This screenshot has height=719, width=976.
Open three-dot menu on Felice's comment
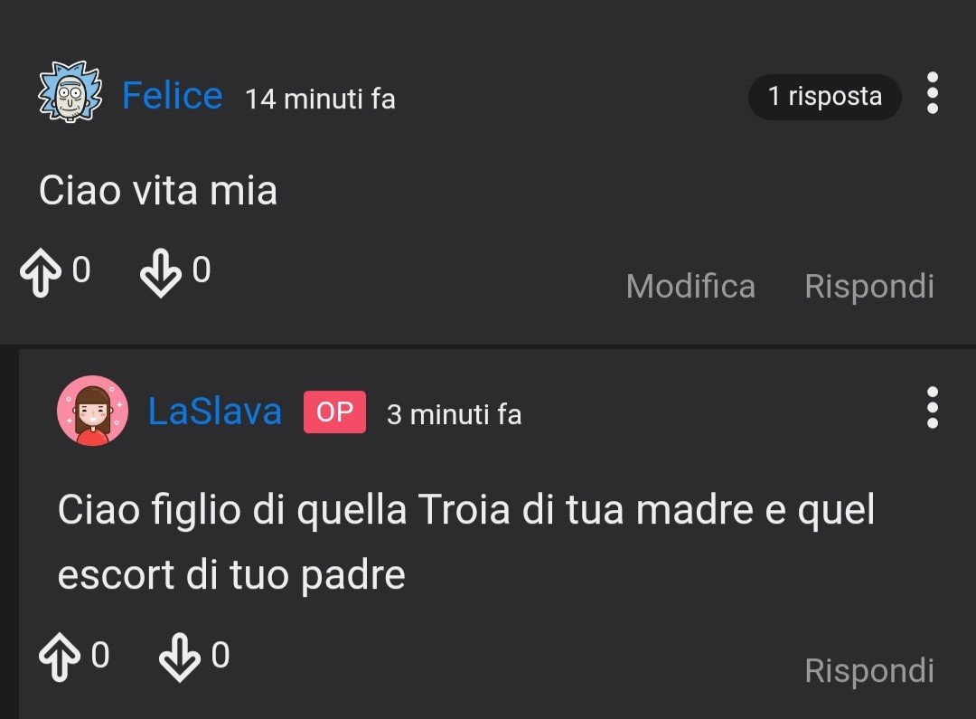click(932, 93)
